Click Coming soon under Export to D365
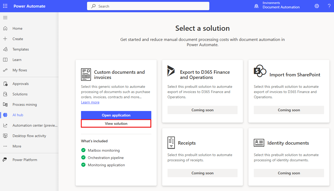 [203, 110]
